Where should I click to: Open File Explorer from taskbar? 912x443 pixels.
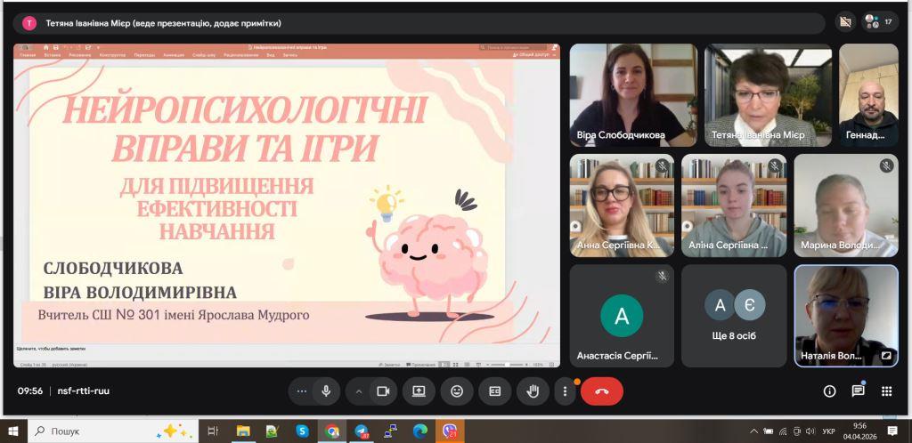[x=243, y=431]
